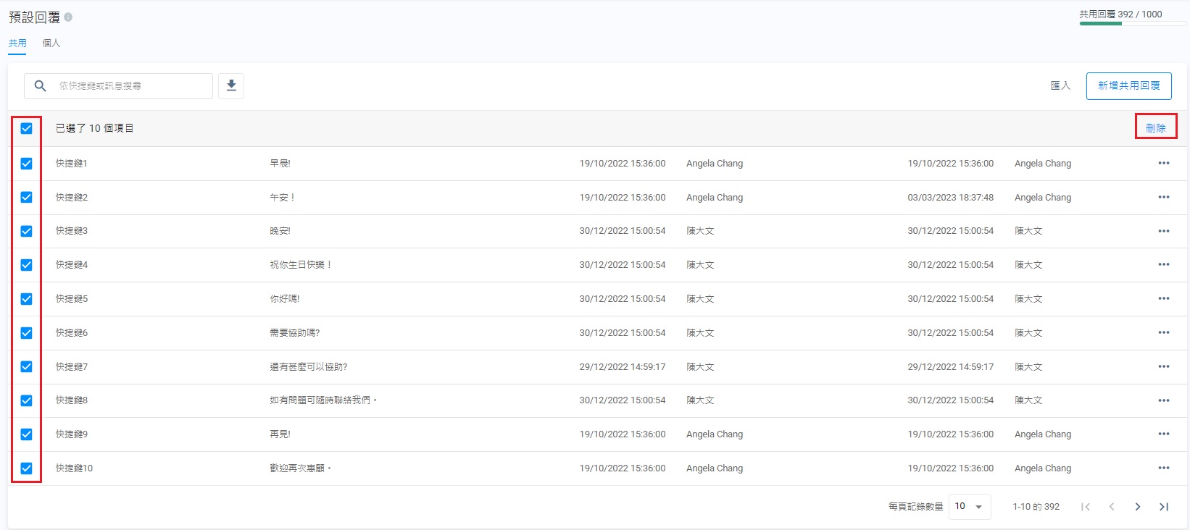Expand the actions menu for 快捷鍵2

click(1163, 197)
